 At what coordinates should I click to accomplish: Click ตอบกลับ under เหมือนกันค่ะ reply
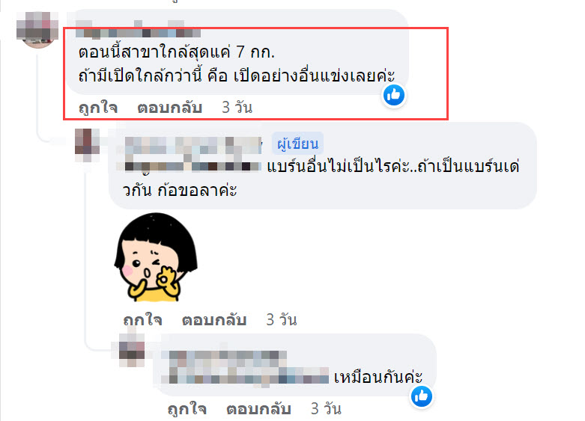tap(258, 409)
